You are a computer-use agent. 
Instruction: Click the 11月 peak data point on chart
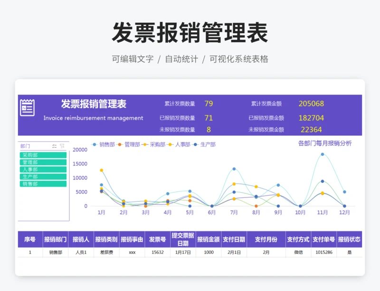pos(323,154)
